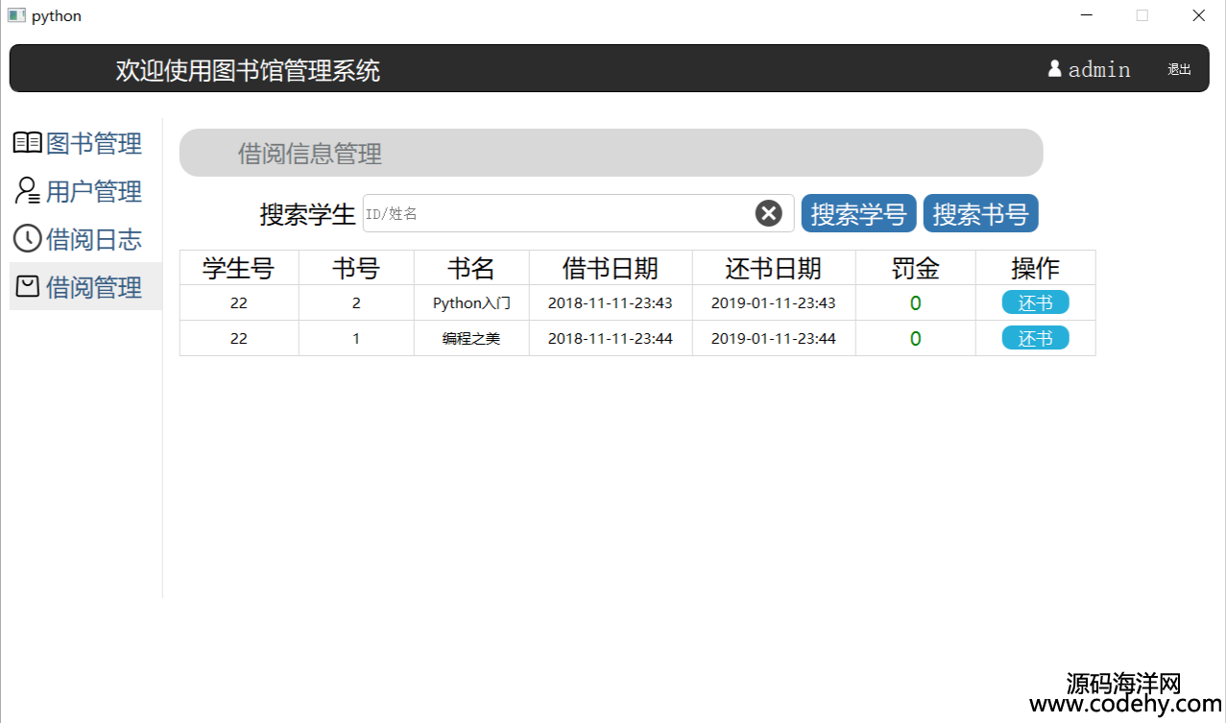Click 退出 to log out
This screenshot has width=1226, height=723.
tap(1179, 69)
